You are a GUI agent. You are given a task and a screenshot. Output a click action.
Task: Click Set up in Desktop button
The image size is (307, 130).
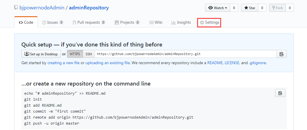click(x=41, y=54)
